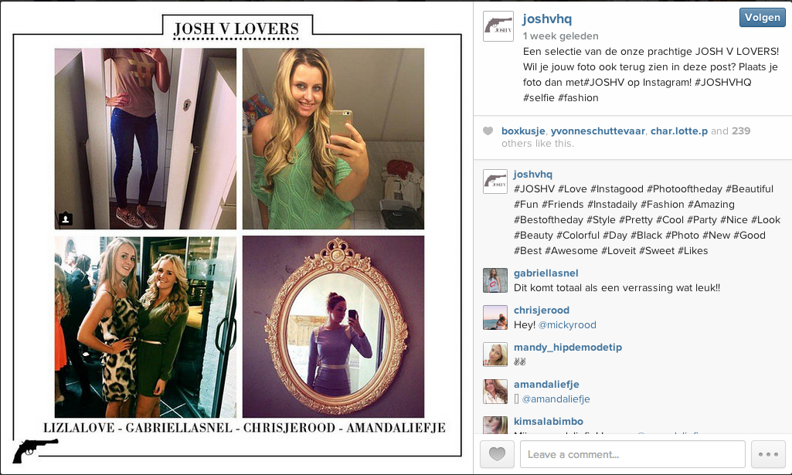Image resolution: width=792 pixels, height=475 pixels.
Task: Click the tagged-people icon on first photo
Action: pyautogui.click(x=66, y=219)
